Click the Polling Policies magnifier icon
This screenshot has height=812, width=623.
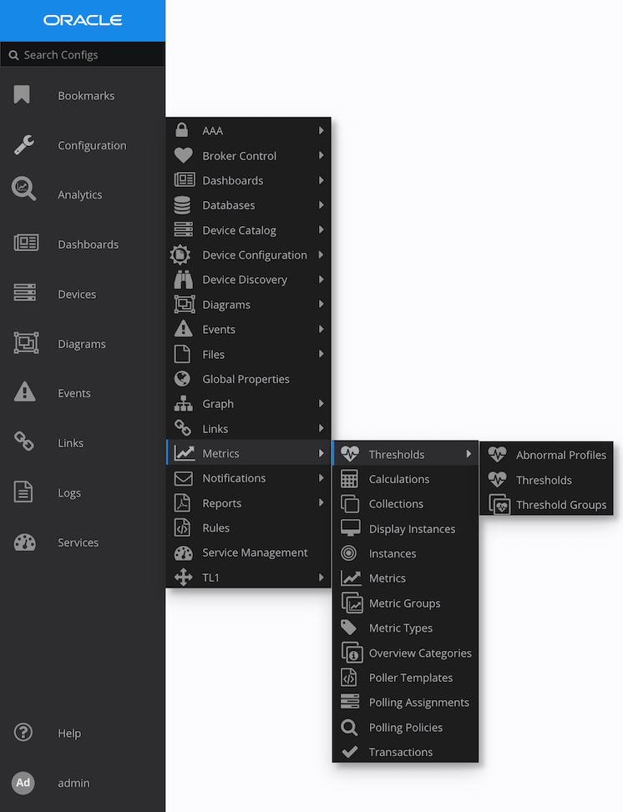click(349, 727)
